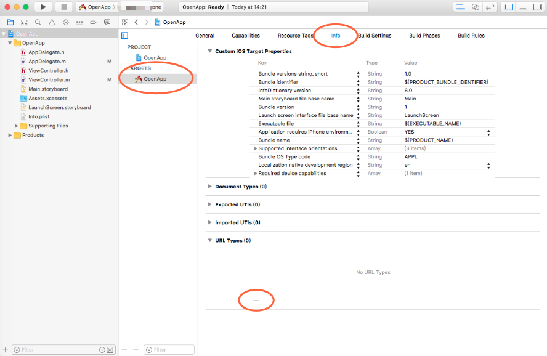Collapse the OpenApp folder group
The image size is (547, 356).
pyautogui.click(x=10, y=43)
